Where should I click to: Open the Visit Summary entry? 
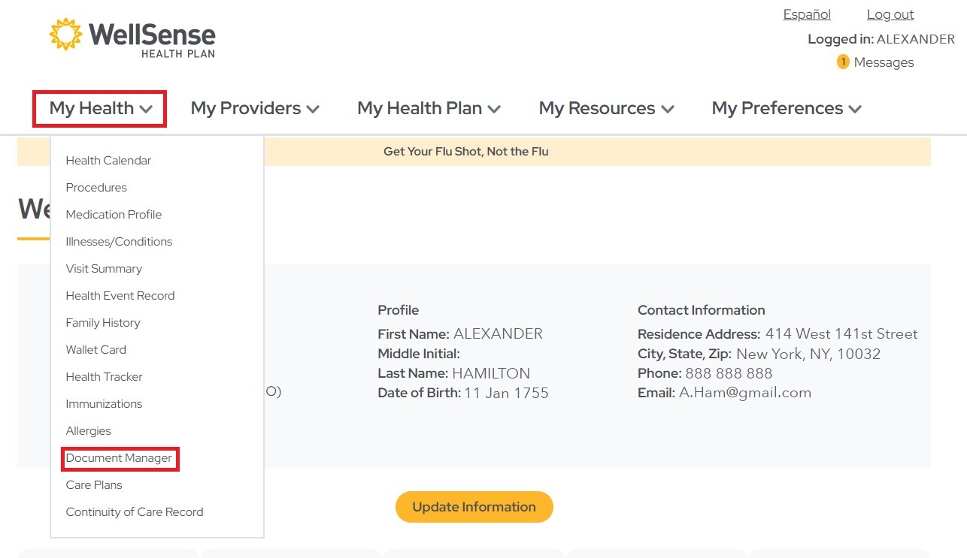point(104,268)
